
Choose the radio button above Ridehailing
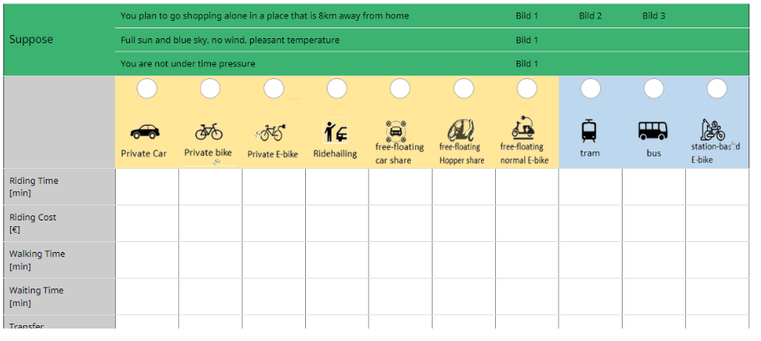pyautogui.click(x=337, y=89)
